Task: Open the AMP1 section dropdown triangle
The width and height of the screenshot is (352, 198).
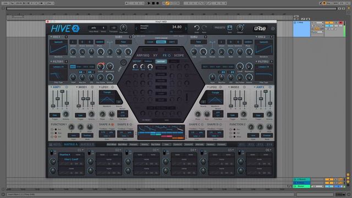Action: point(51,87)
